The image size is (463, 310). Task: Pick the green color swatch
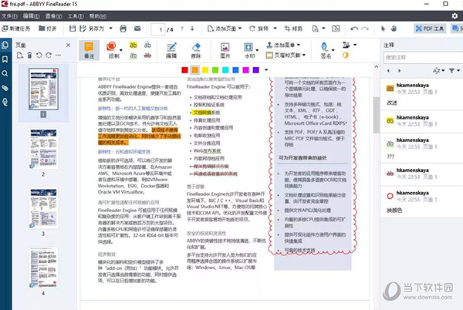click(x=215, y=70)
